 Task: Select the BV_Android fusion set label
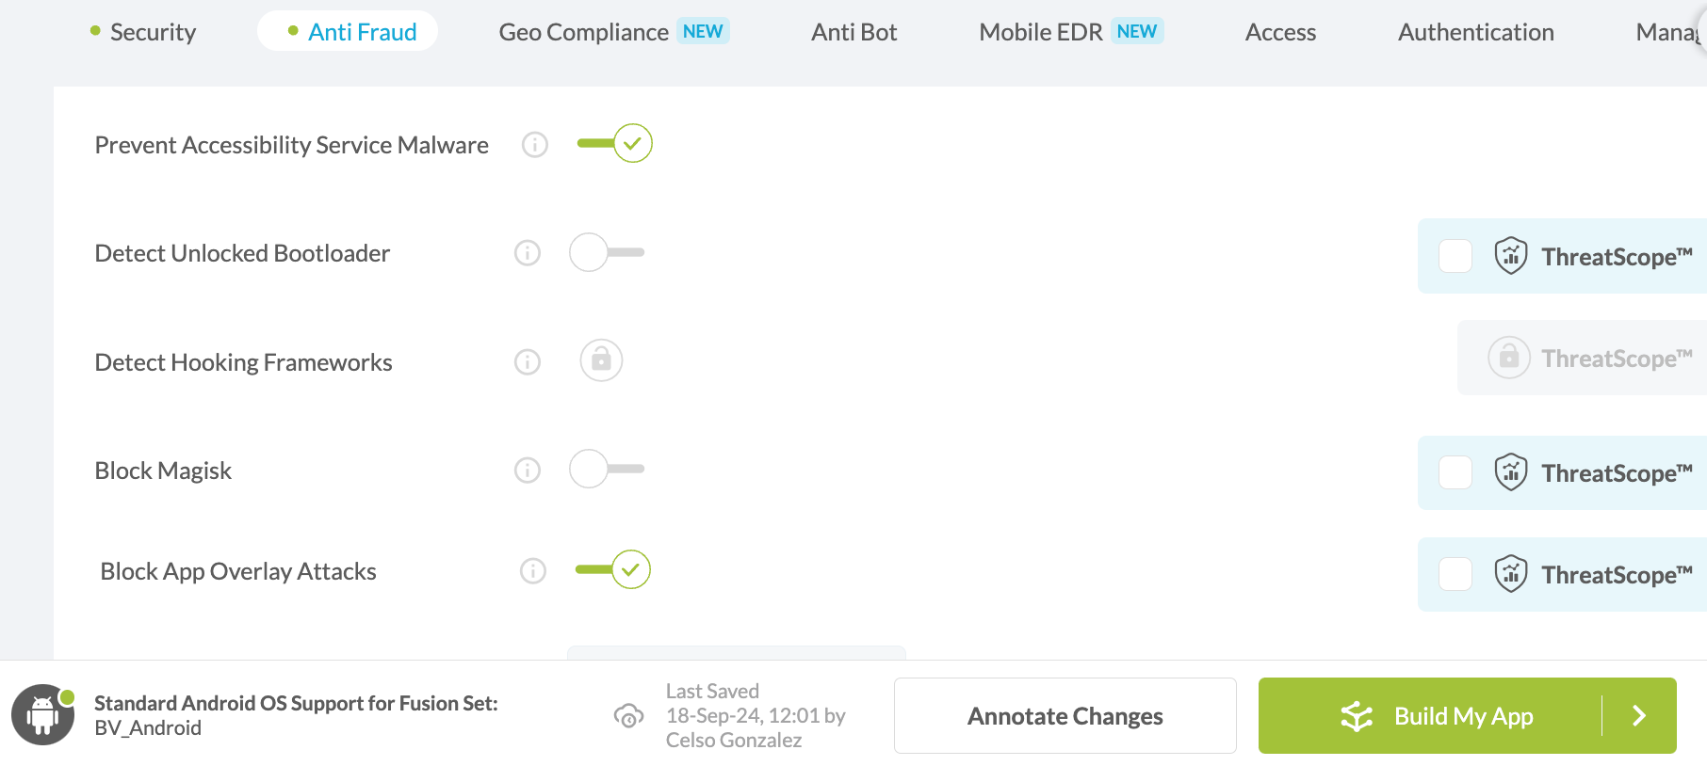[147, 726]
